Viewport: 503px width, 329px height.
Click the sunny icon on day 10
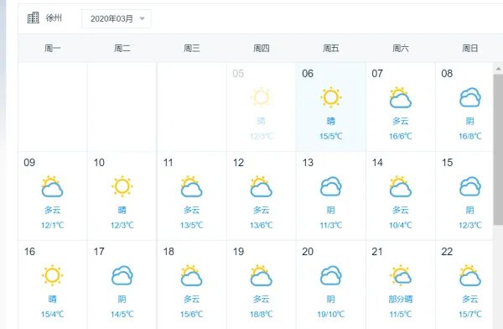(x=122, y=186)
